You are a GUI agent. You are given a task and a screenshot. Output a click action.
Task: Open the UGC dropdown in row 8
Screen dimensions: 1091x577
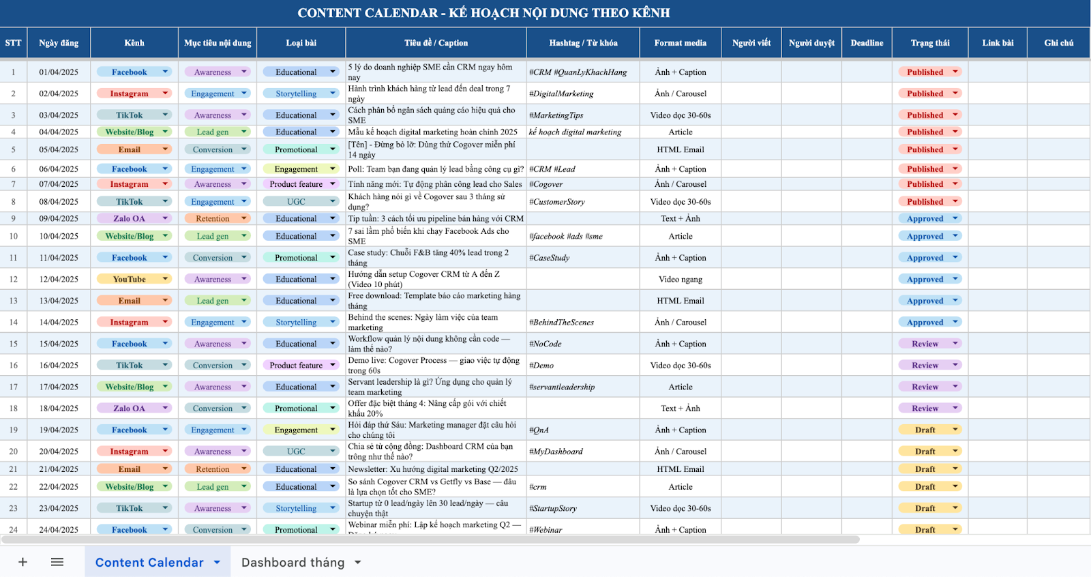[x=333, y=201]
